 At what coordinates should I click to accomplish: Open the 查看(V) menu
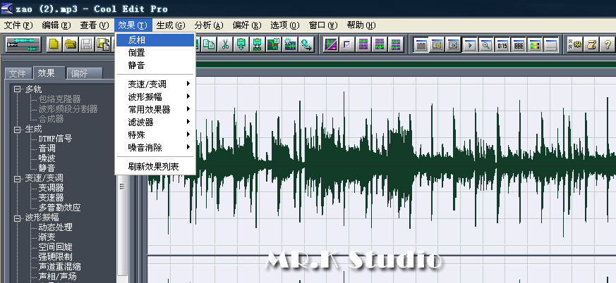click(x=95, y=25)
